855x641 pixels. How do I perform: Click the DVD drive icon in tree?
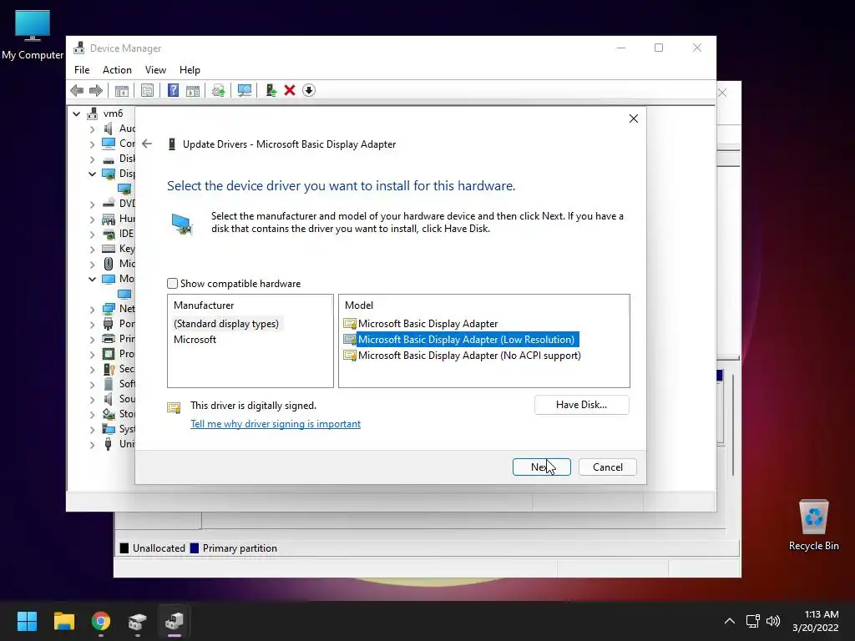pyautogui.click(x=109, y=204)
